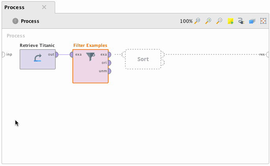Screen dimensions: 270x166
Task: Add a yellow sticky note to the process
Action: click(231, 21)
